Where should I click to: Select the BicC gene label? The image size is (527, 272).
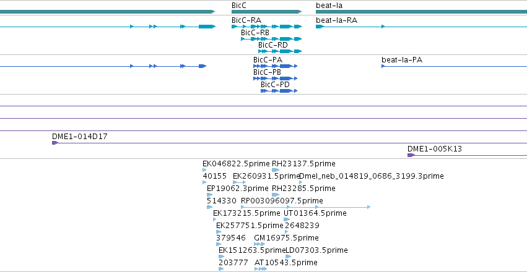(239, 6)
